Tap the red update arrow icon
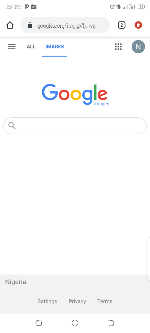This screenshot has width=150, height=333. pyautogui.click(x=138, y=25)
